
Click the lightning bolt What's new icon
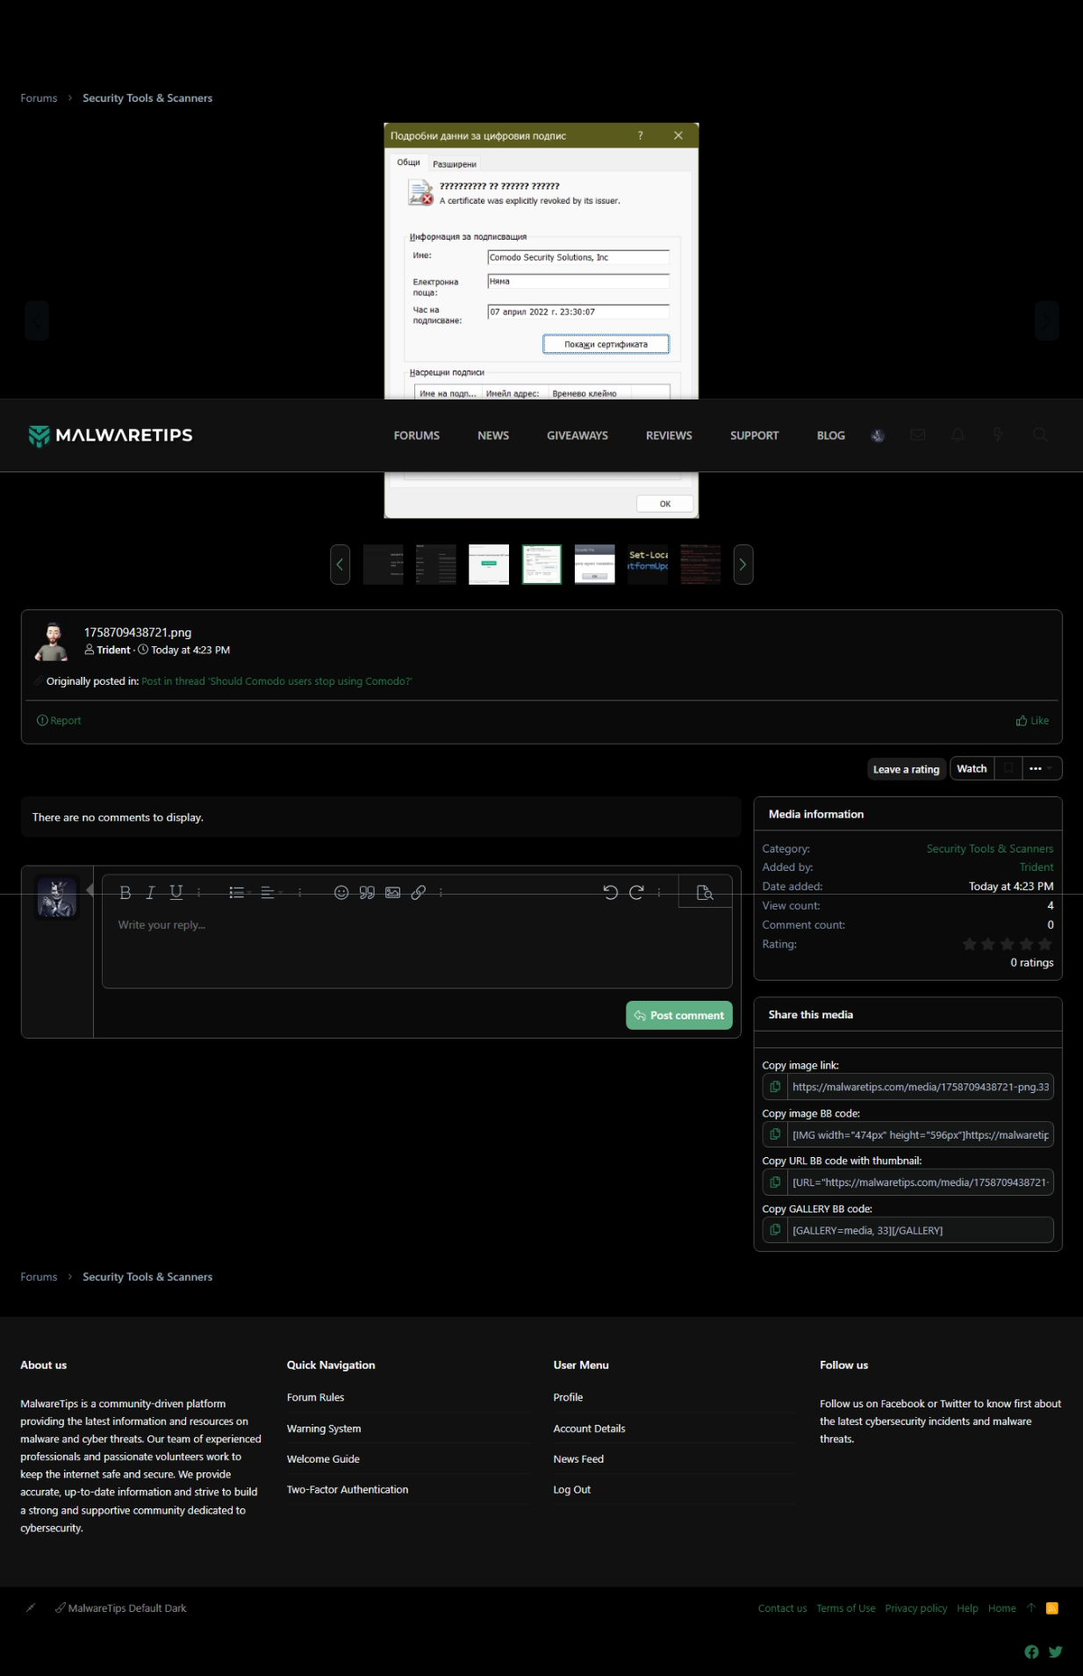998,435
